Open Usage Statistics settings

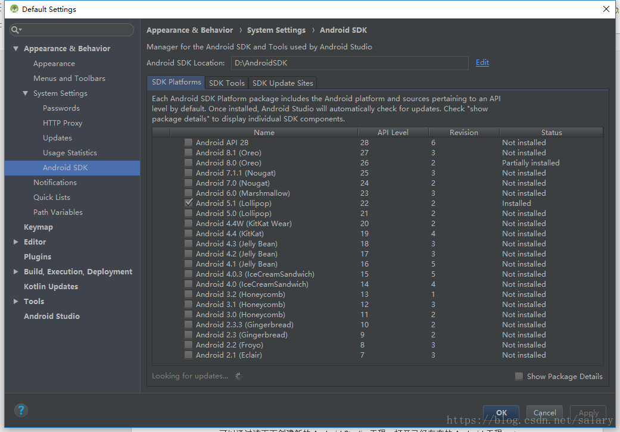pos(70,153)
